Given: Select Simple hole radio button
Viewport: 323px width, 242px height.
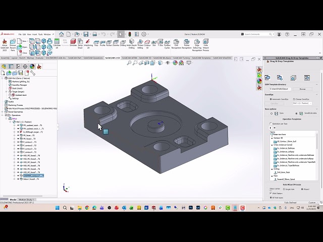Looking at the screenshot, I should click(284, 189).
